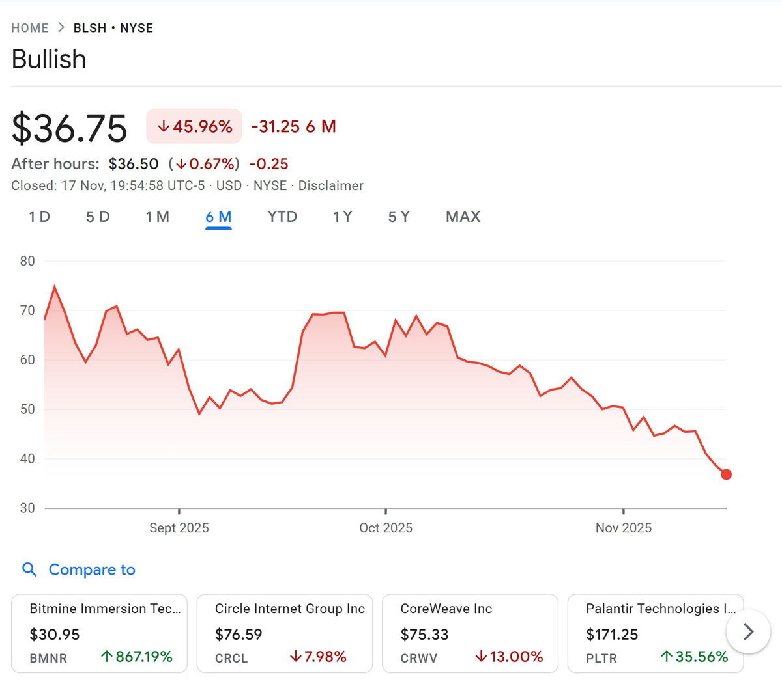Click the Bitmine Immersion Tec comparison card
This screenshot has width=782, height=686.
click(x=99, y=632)
